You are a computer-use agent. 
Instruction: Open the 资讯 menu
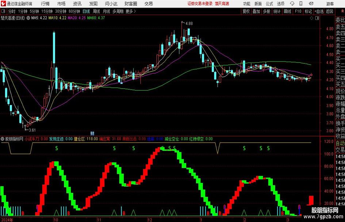77,4
